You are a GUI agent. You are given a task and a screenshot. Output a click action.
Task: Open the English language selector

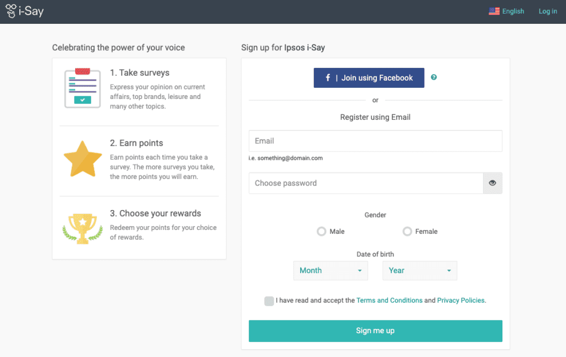point(513,11)
